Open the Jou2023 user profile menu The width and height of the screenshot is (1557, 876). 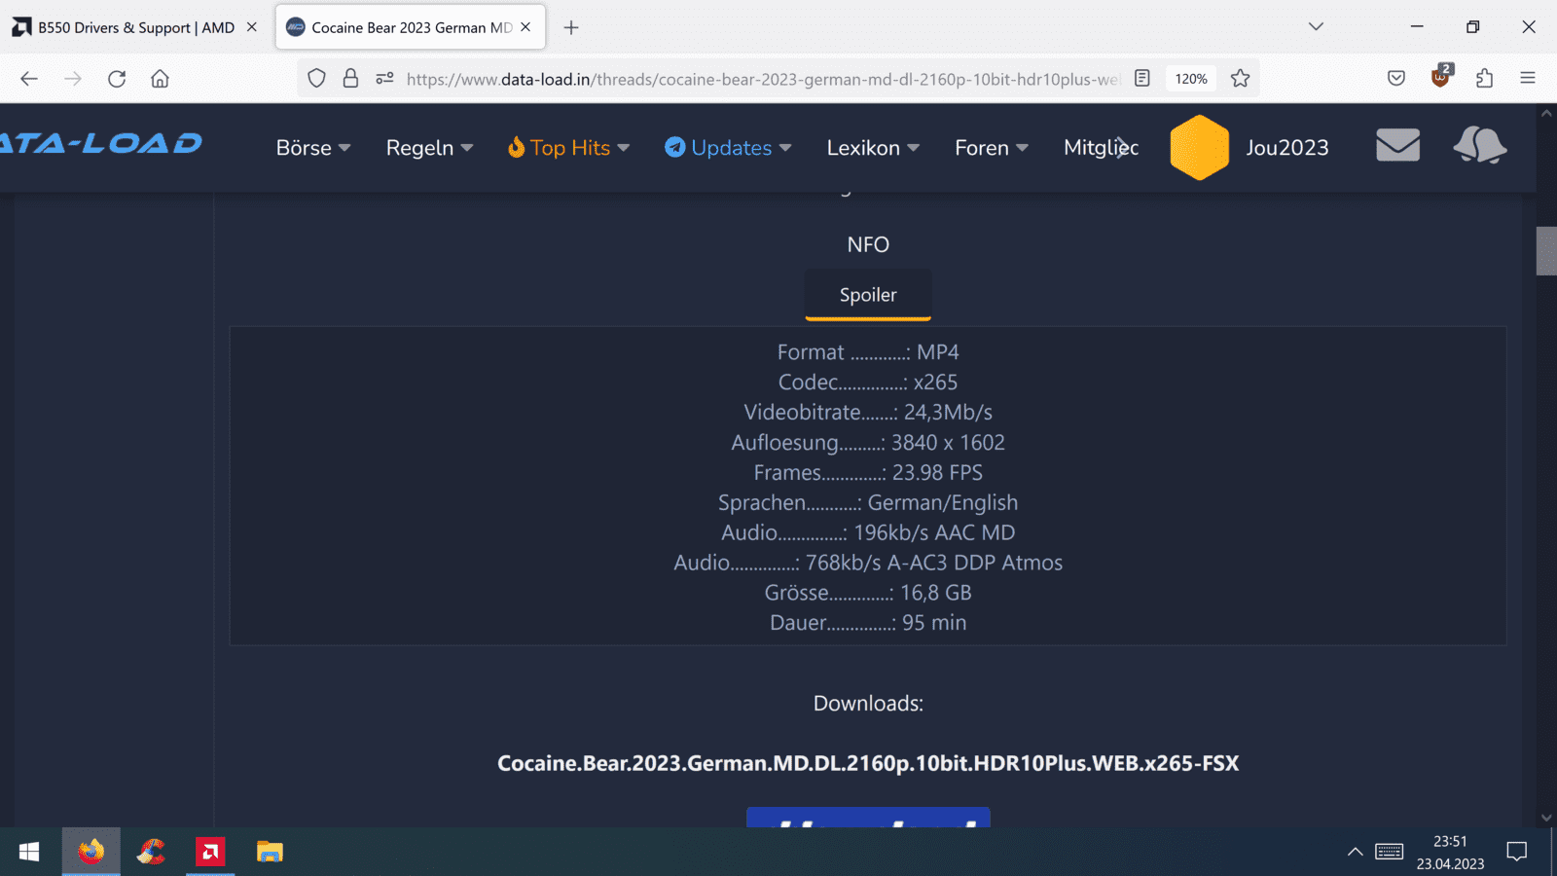(x=1286, y=148)
